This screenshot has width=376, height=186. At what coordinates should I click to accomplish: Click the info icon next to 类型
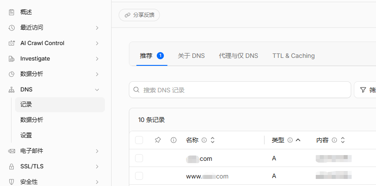click(x=290, y=140)
